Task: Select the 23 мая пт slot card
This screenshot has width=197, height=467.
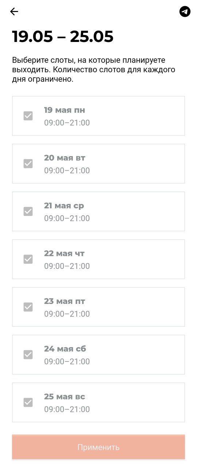Action: point(98,307)
